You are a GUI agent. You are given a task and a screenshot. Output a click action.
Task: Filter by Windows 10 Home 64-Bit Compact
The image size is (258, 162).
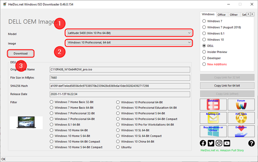coord(51,142)
